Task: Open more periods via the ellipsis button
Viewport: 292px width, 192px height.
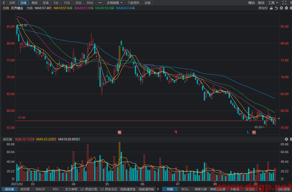Action: 100,3
